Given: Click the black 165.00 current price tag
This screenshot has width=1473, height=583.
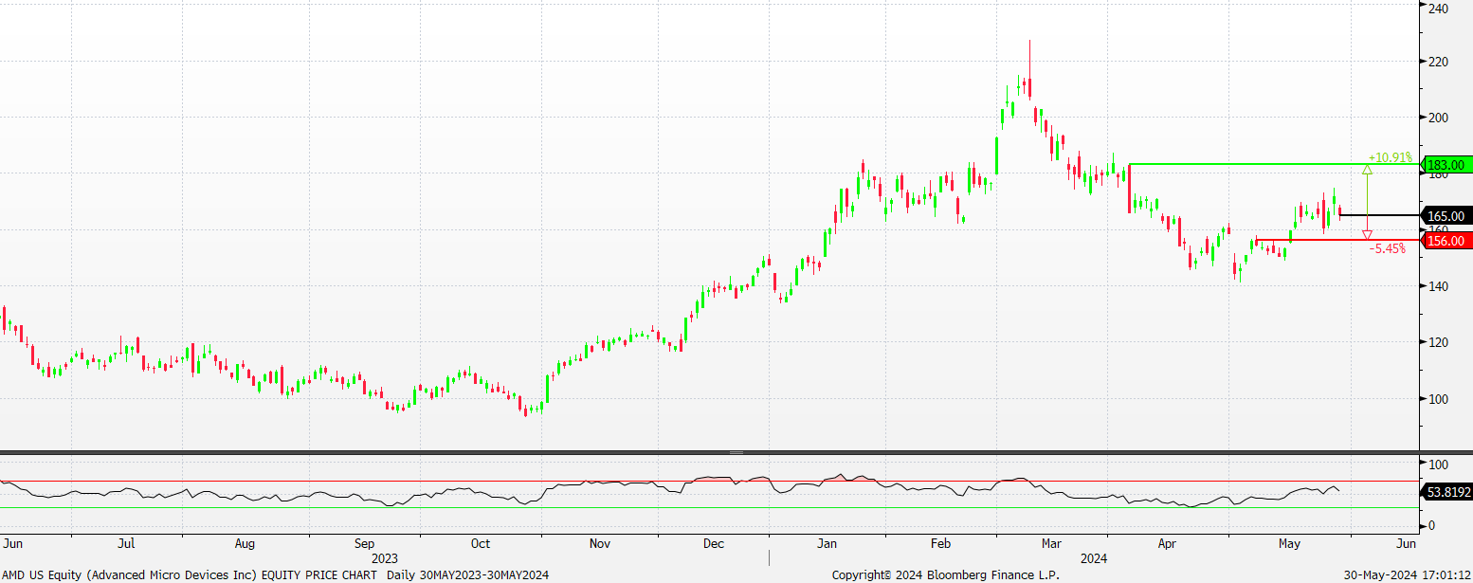Looking at the screenshot, I should [x=1448, y=216].
